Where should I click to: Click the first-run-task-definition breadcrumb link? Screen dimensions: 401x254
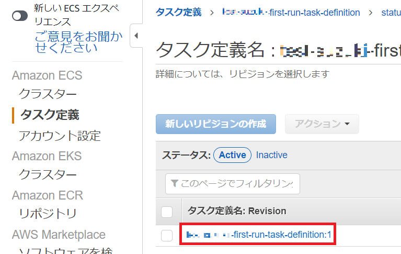click(x=291, y=12)
